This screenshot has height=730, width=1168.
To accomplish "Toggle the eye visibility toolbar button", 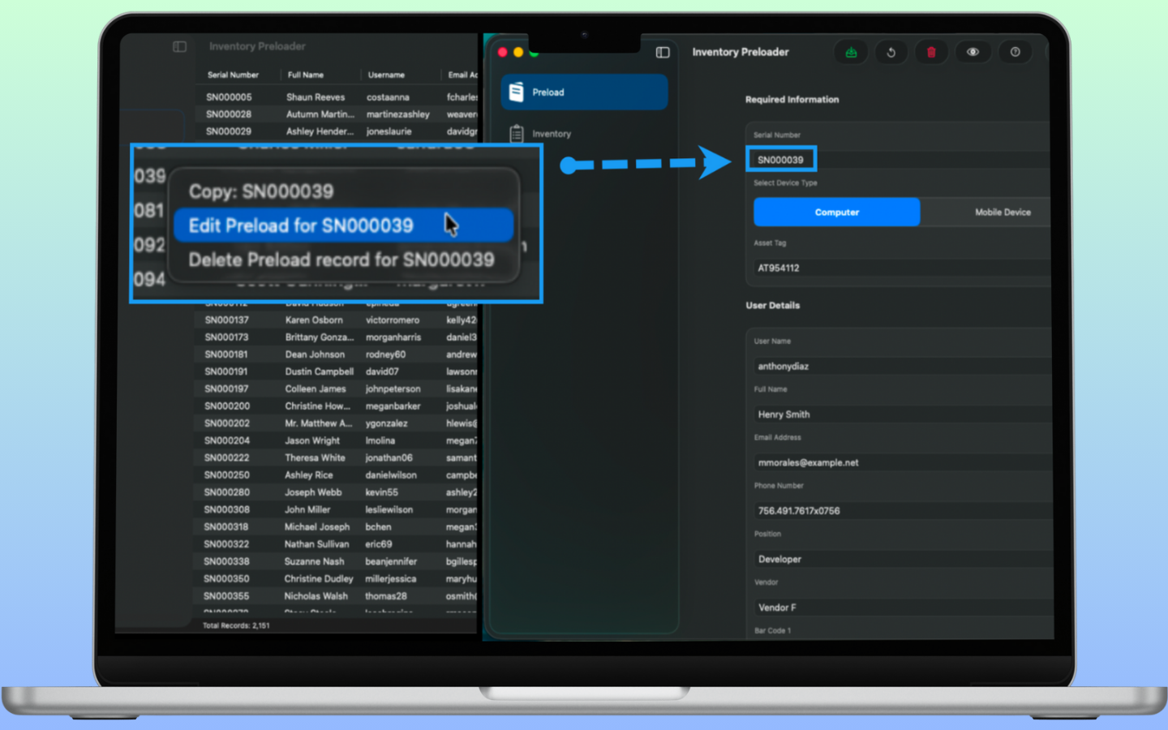I will pos(973,53).
